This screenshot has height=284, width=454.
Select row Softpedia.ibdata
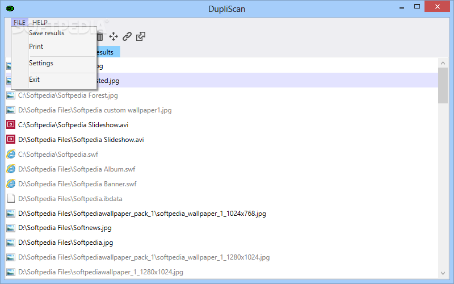coord(222,199)
